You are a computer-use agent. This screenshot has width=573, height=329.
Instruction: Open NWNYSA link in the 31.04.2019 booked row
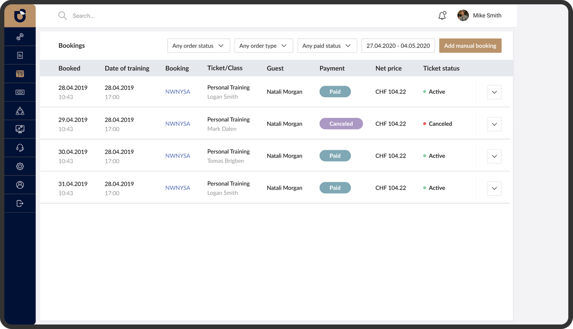coord(178,188)
